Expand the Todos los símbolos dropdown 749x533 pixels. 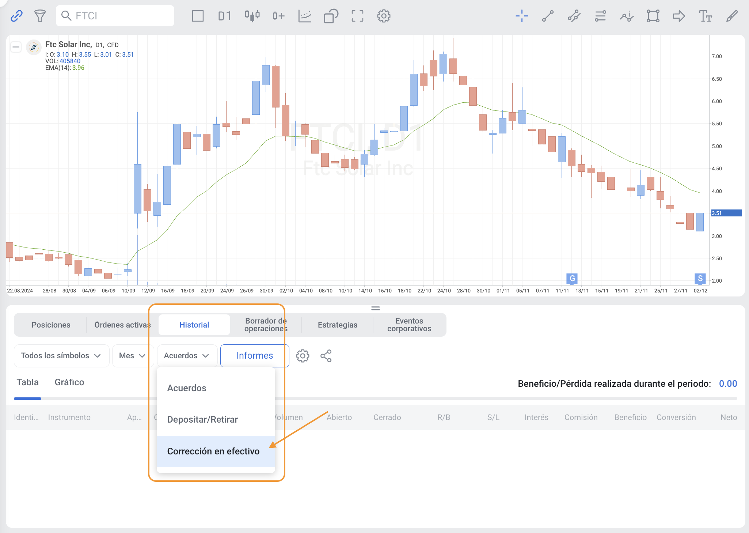61,355
